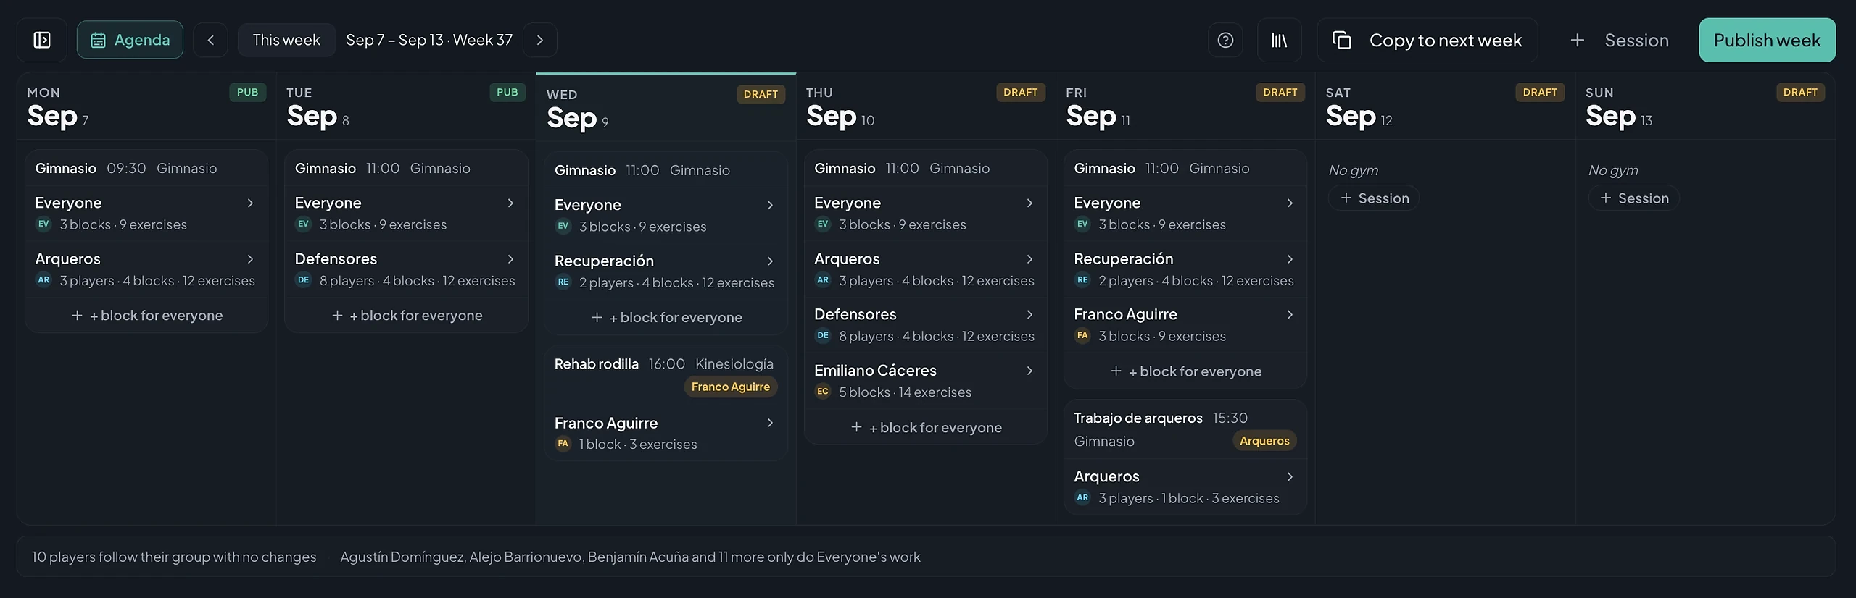Click the Rehab rodilla session header
Image resolution: width=1856 pixels, height=598 pixels.
pos(666,375)
